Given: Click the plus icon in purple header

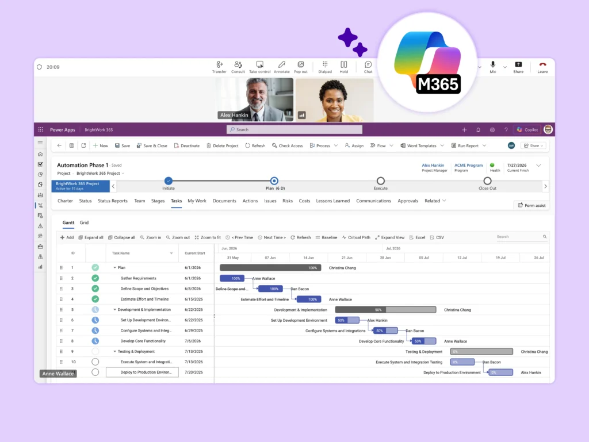Looking at the screenshot, I should pos(464,130).
